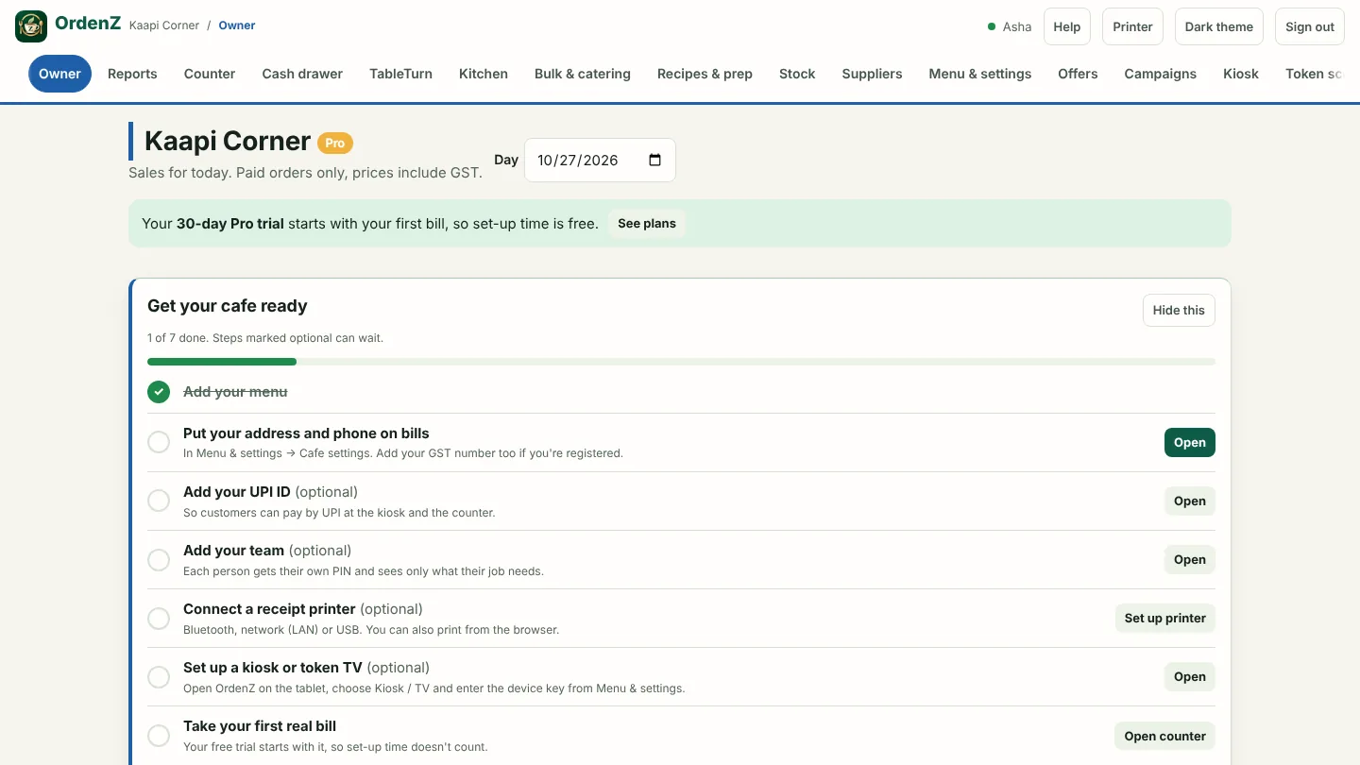Mark 'Put your address and phone on bills' circle
1360x765 pixels.
tap(159, 442)
